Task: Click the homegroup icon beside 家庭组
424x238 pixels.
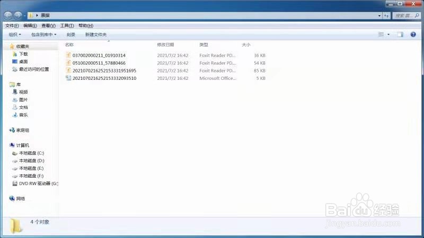Action: tap(12, 130)
